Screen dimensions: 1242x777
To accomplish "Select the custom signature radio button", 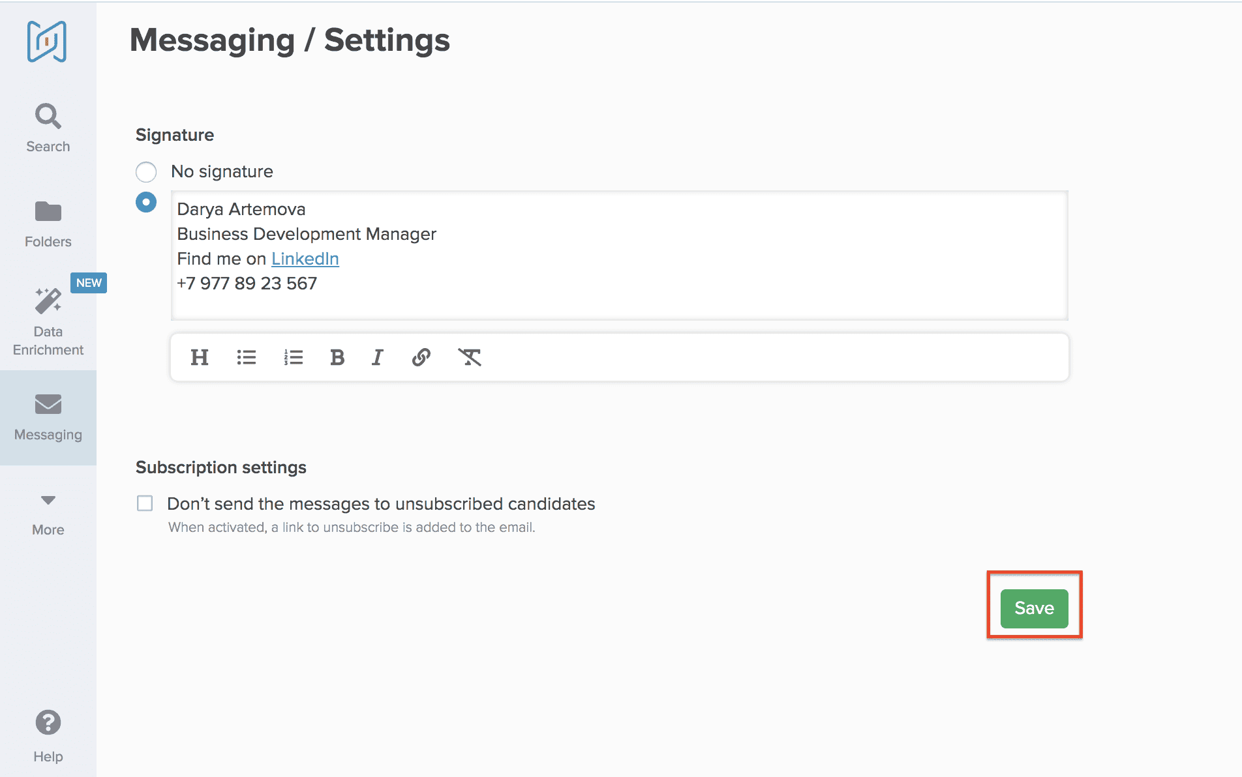I will [146, 202].
